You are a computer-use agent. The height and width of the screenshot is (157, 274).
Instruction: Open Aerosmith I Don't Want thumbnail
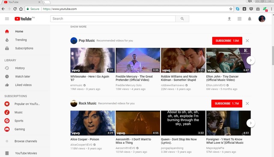click(138, 123)
